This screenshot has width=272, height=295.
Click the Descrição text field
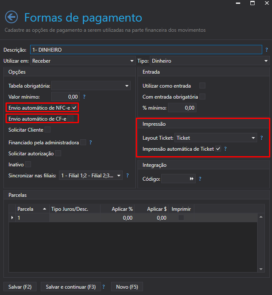(x=146, y=50)
